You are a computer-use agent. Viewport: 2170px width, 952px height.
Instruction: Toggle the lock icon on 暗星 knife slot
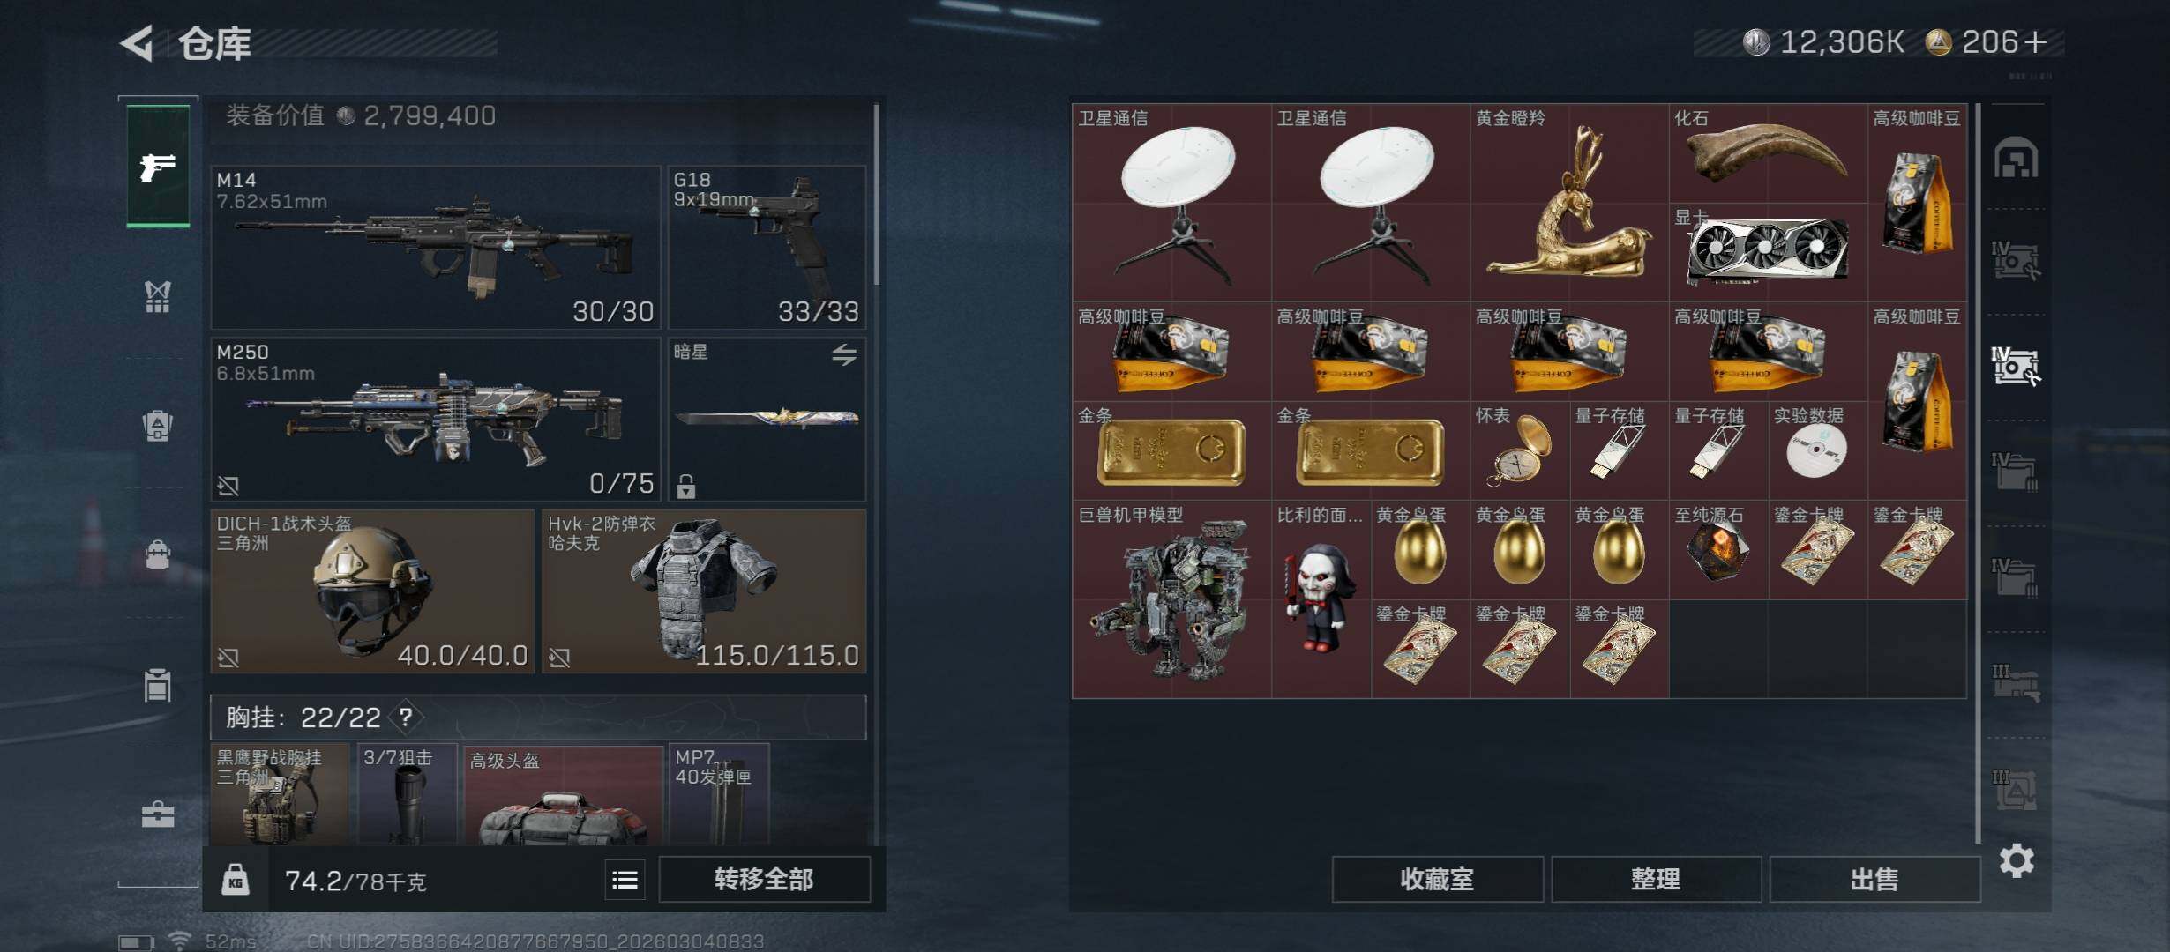click(x=686, y=486)
